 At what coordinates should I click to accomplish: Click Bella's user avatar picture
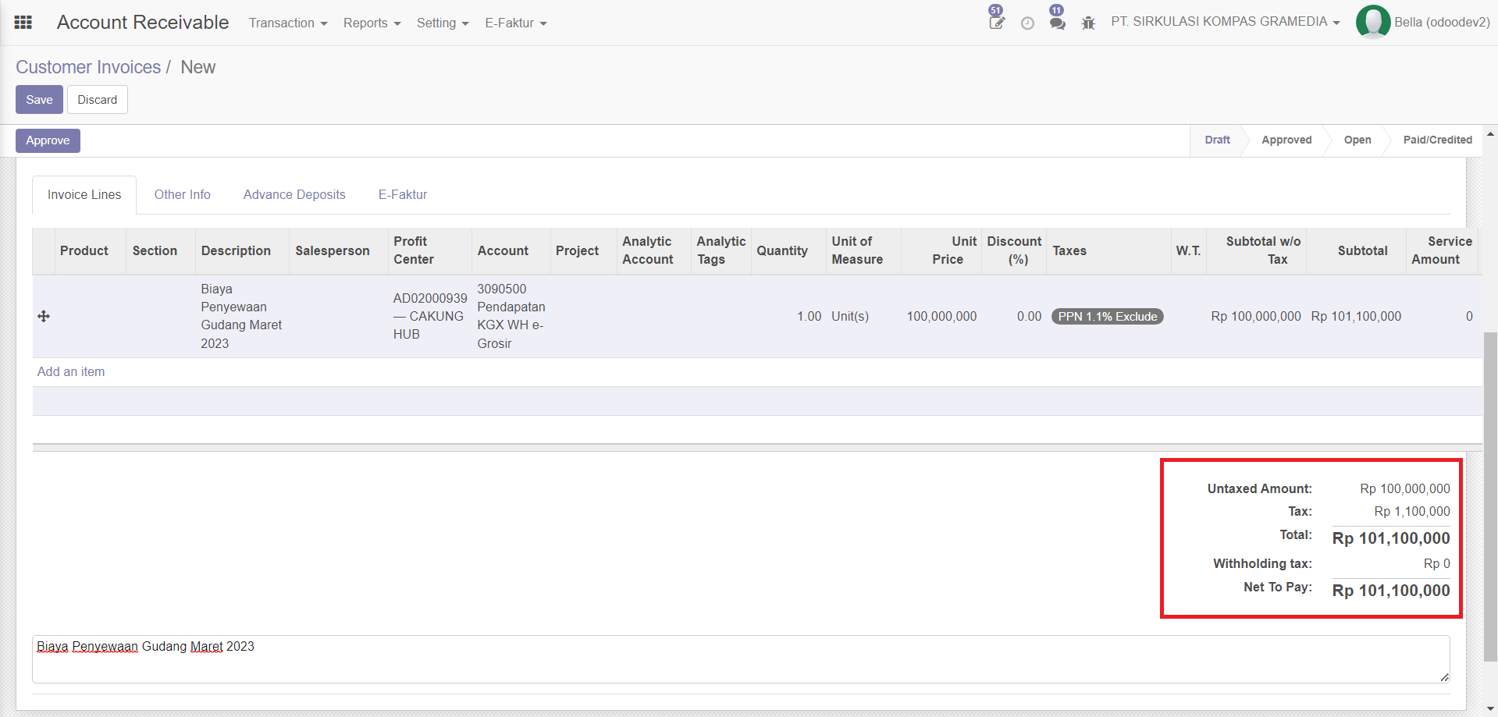pos(1372,22)
